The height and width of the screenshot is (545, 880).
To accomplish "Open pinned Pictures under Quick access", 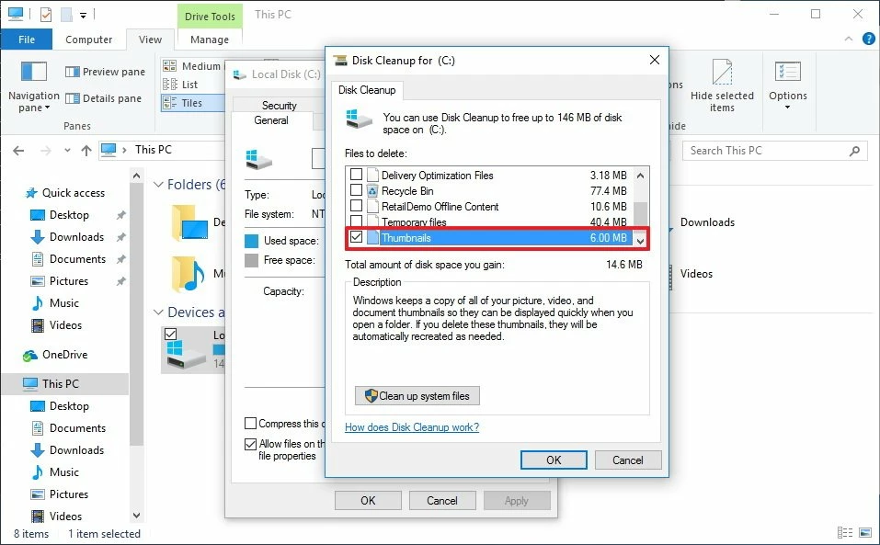I will 68,281.
